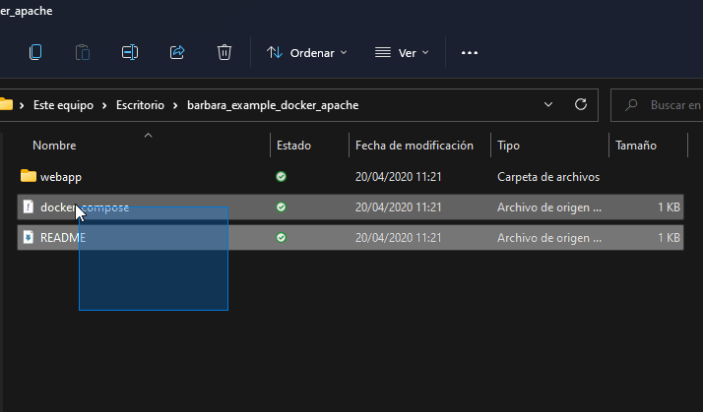The image size is (703, 412).
Task: Click docker-compose row modification date
Action: 398,207
